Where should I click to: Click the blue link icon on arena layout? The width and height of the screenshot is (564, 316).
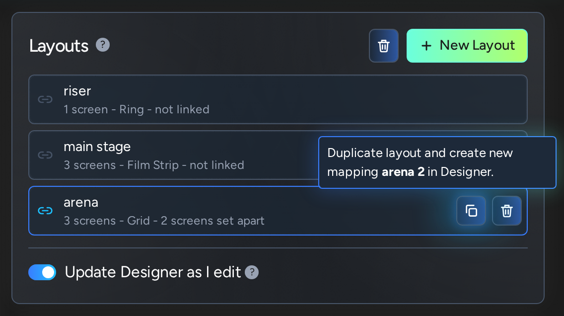coord(45,211)
